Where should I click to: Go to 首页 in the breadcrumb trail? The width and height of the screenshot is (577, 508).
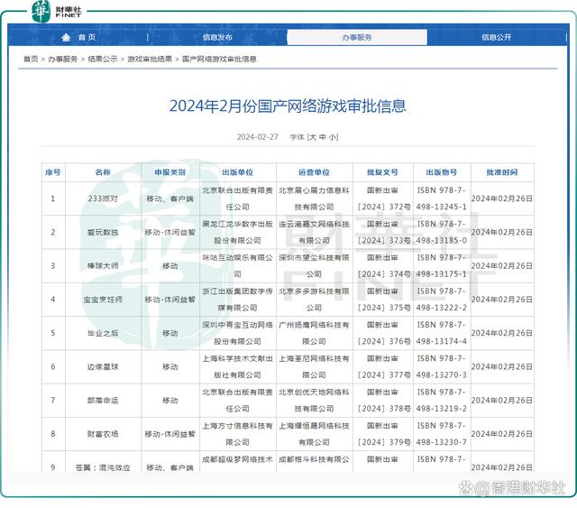[x=31, y=59]
